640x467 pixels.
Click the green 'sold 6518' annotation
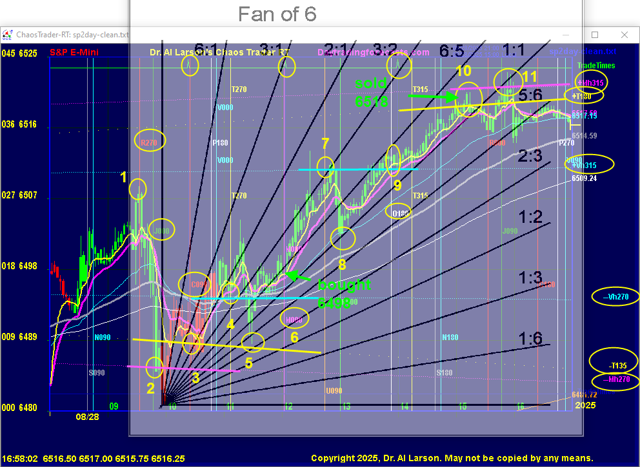(371, 92)
